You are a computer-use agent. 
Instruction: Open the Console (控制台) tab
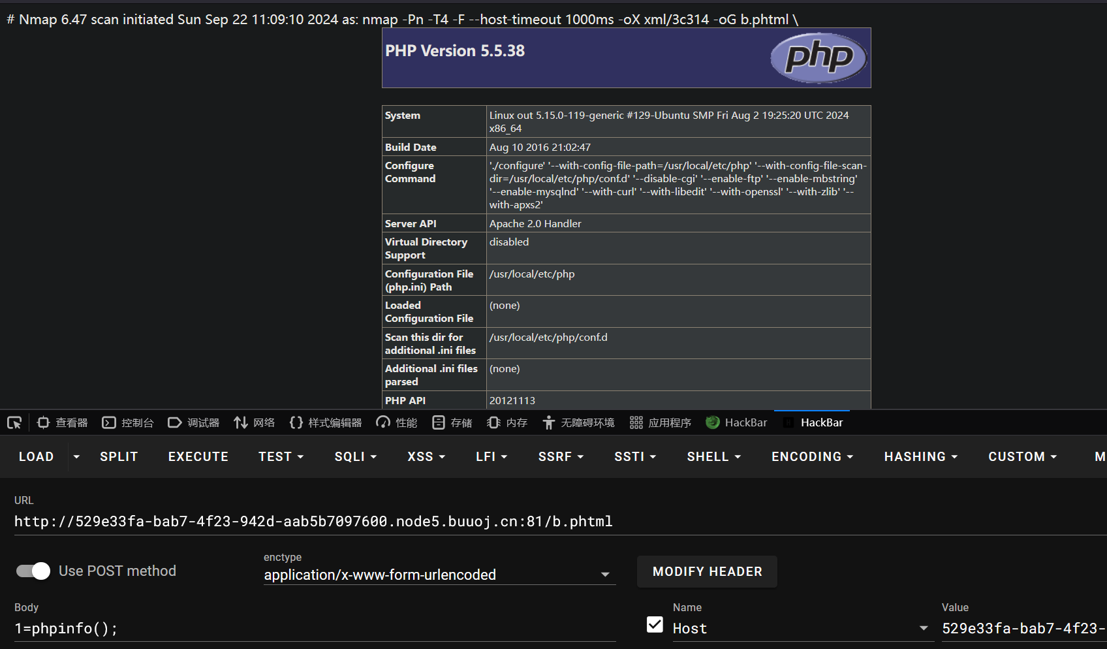point(128,422)
